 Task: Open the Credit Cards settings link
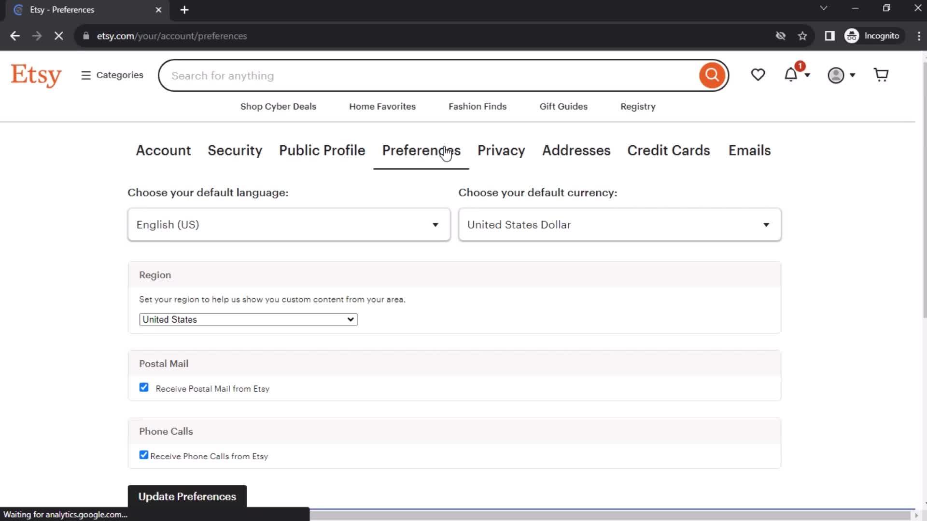pos(669,150)
